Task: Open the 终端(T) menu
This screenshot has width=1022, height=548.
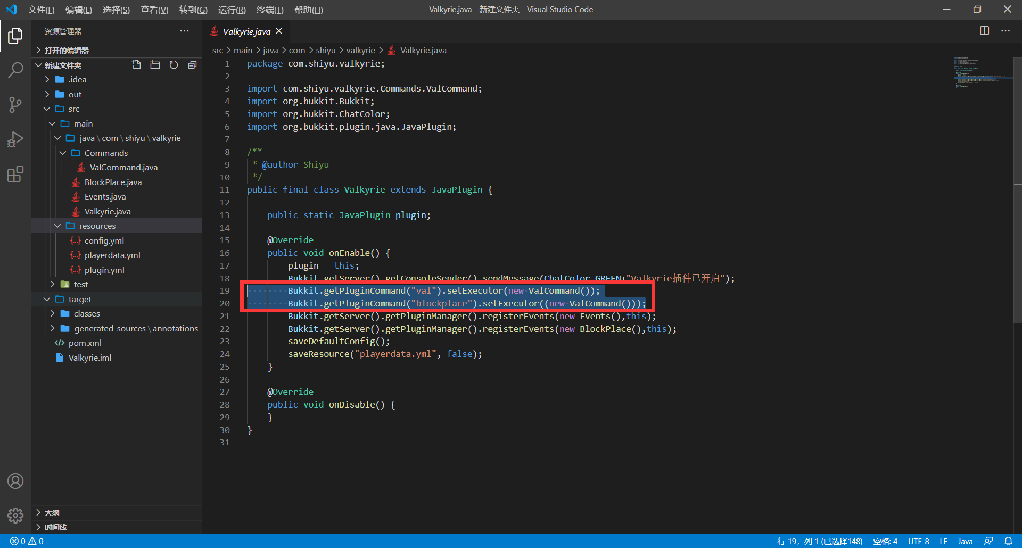Action: coord(270,10)
